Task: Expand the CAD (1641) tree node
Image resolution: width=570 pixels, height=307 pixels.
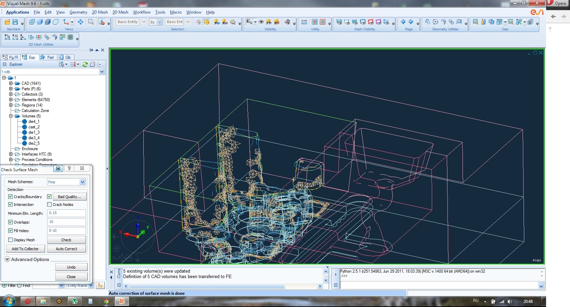Action: click(11, 83)
